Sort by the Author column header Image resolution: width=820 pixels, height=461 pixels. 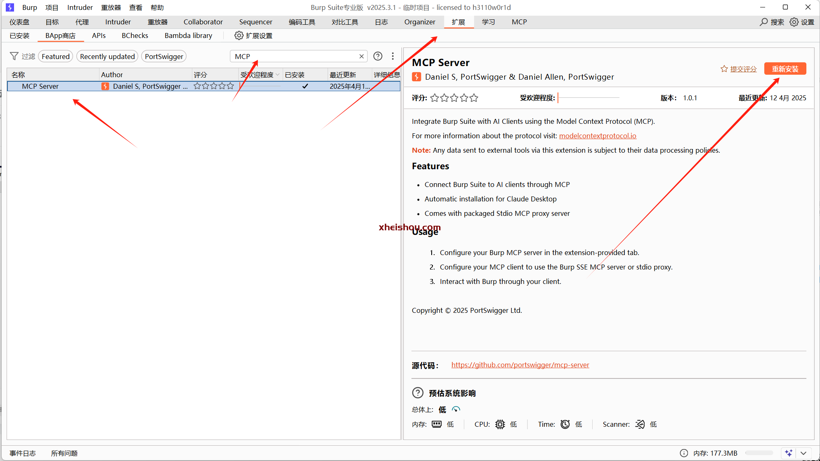tap(145, 75)
